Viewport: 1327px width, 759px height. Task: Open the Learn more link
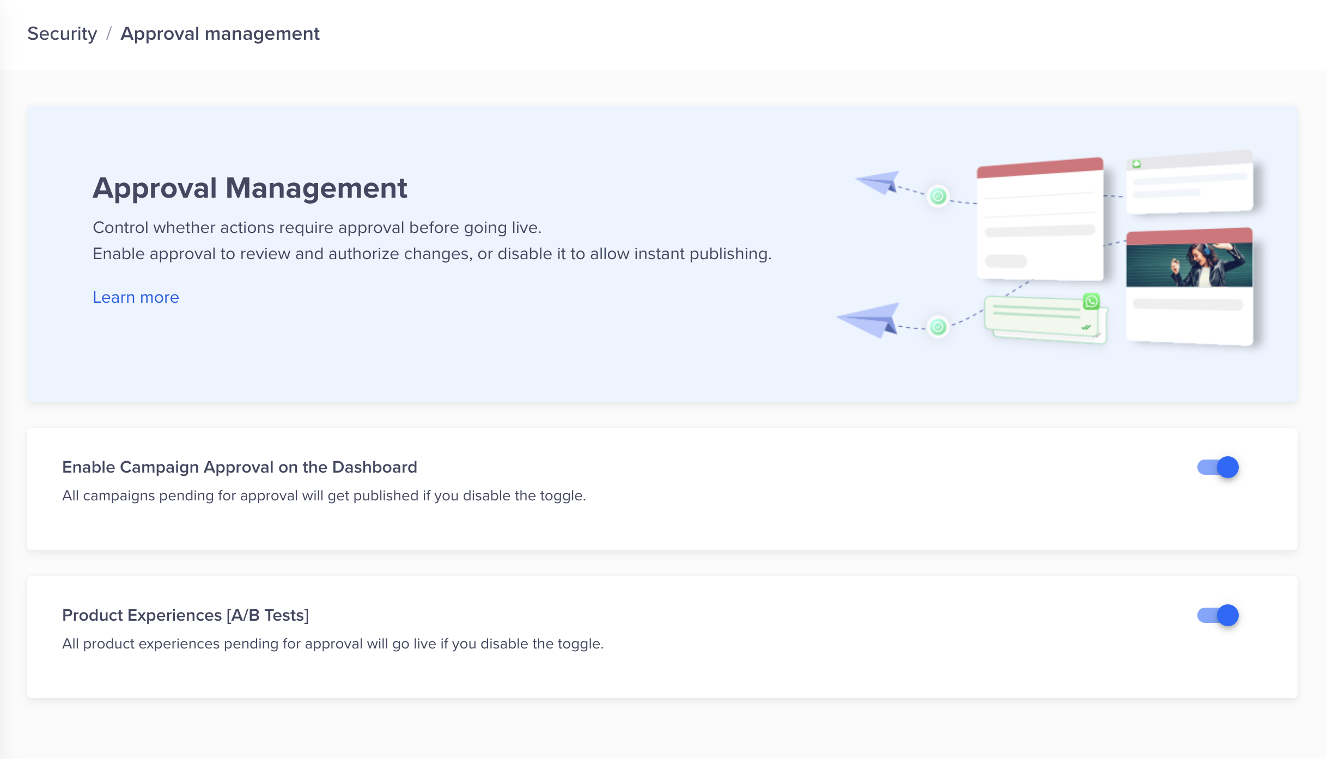point(136,297)
